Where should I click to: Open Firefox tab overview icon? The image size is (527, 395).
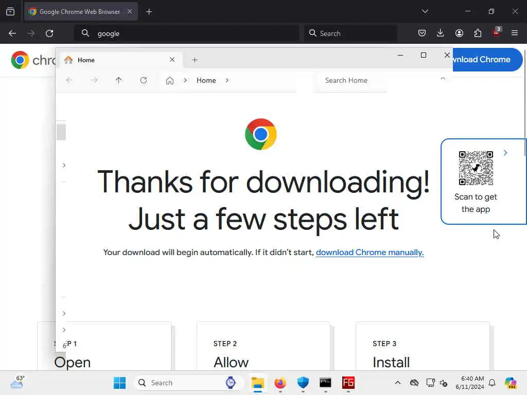[x=10, y=11]
